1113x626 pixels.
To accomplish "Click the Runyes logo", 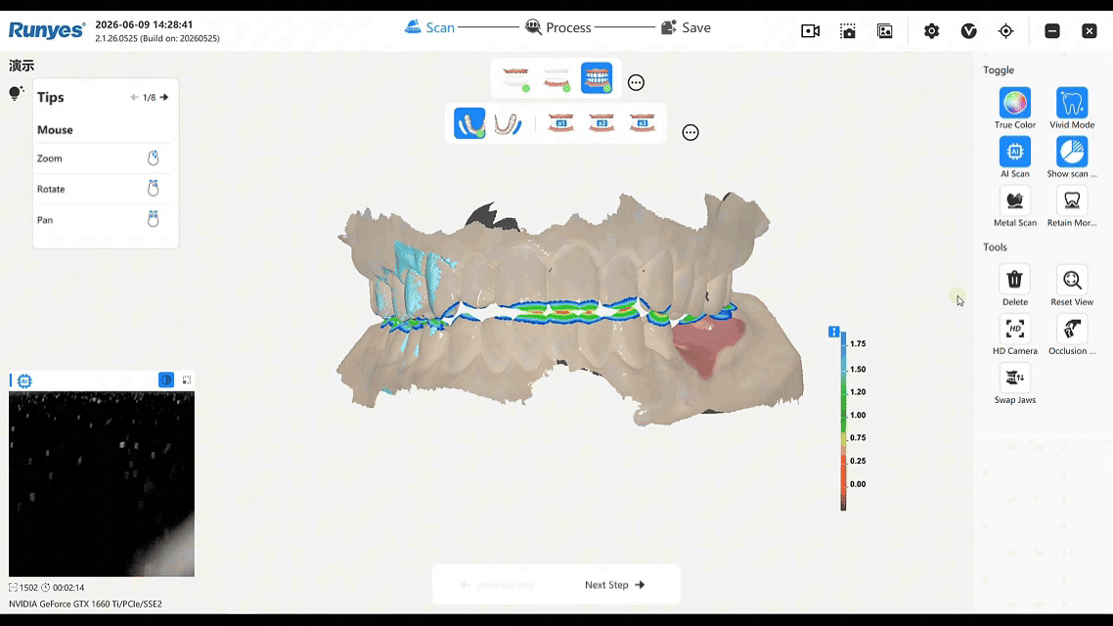I will (47, 30).
